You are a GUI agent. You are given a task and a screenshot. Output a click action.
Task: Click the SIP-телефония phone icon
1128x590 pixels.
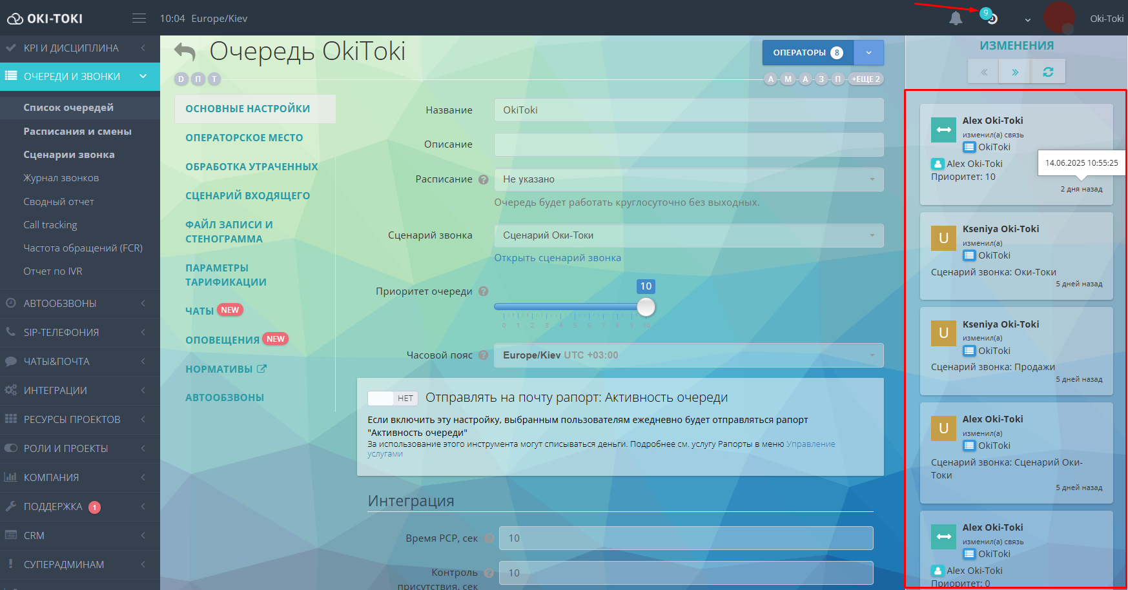tap(10, 332)
